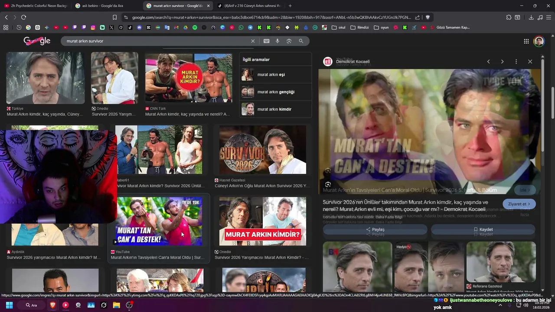Open Brave Shields lion icon
Image resolution: width=555 pixels, height=312 pixels.
tap(428, 17)
